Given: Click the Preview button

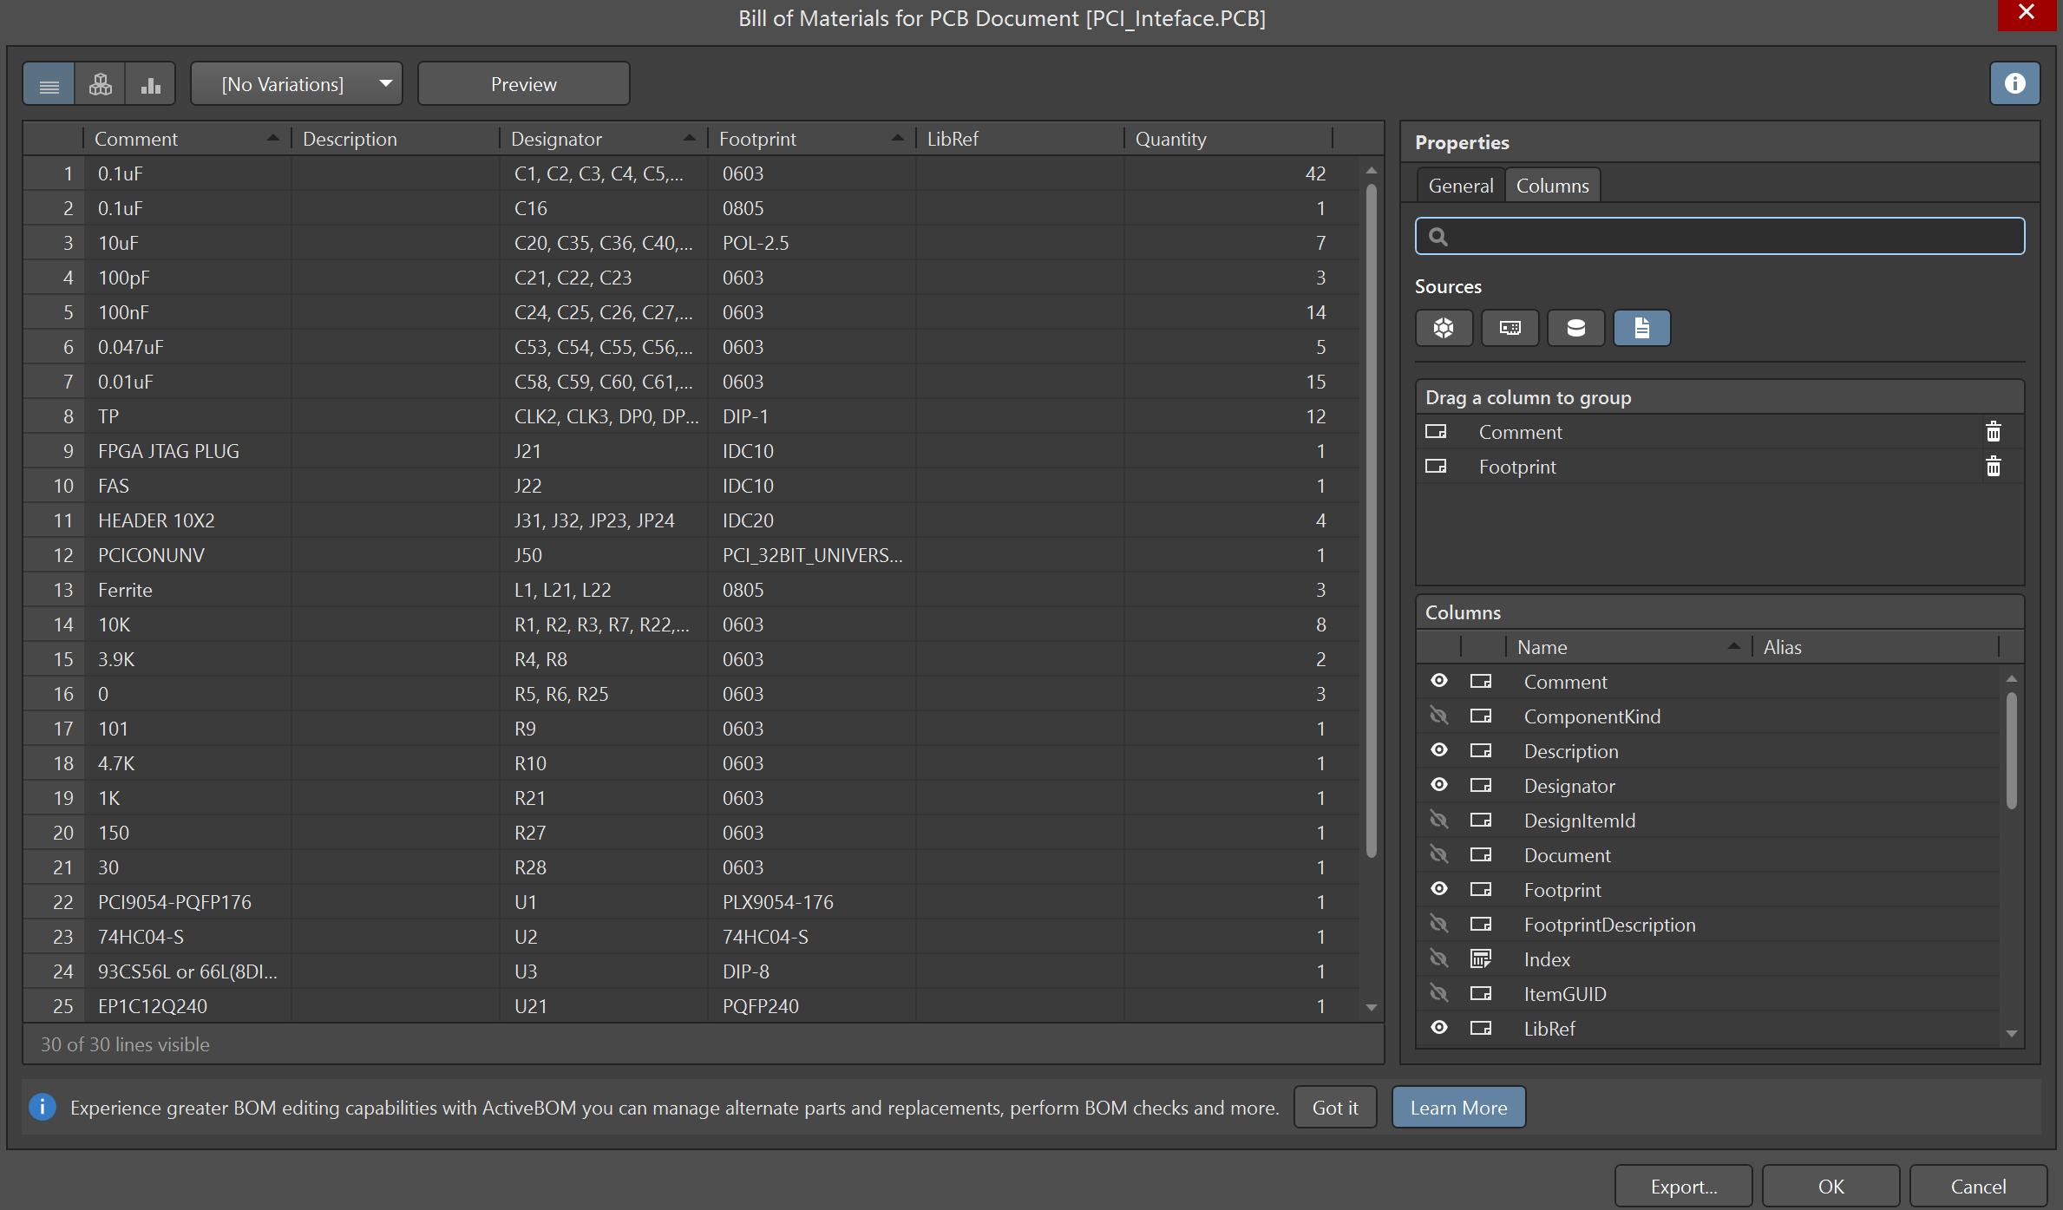Looking at the screenshot, I should click(x=523, y=83).
